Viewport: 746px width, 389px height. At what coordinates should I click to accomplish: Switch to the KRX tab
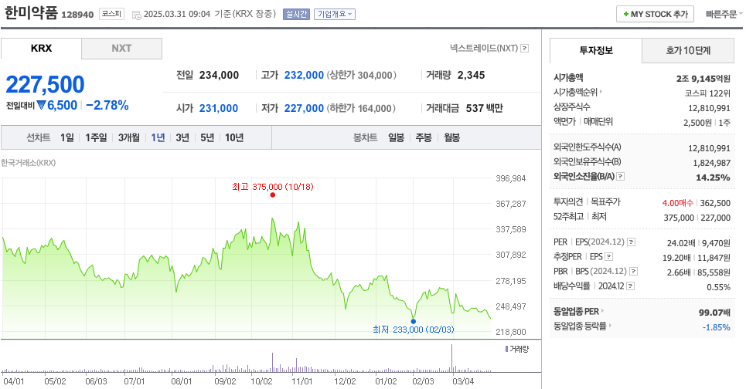tap(41, 49)
